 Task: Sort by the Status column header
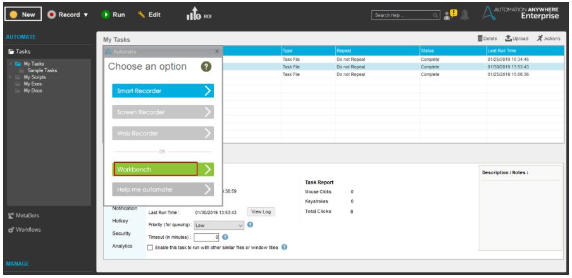pos(452,51)
